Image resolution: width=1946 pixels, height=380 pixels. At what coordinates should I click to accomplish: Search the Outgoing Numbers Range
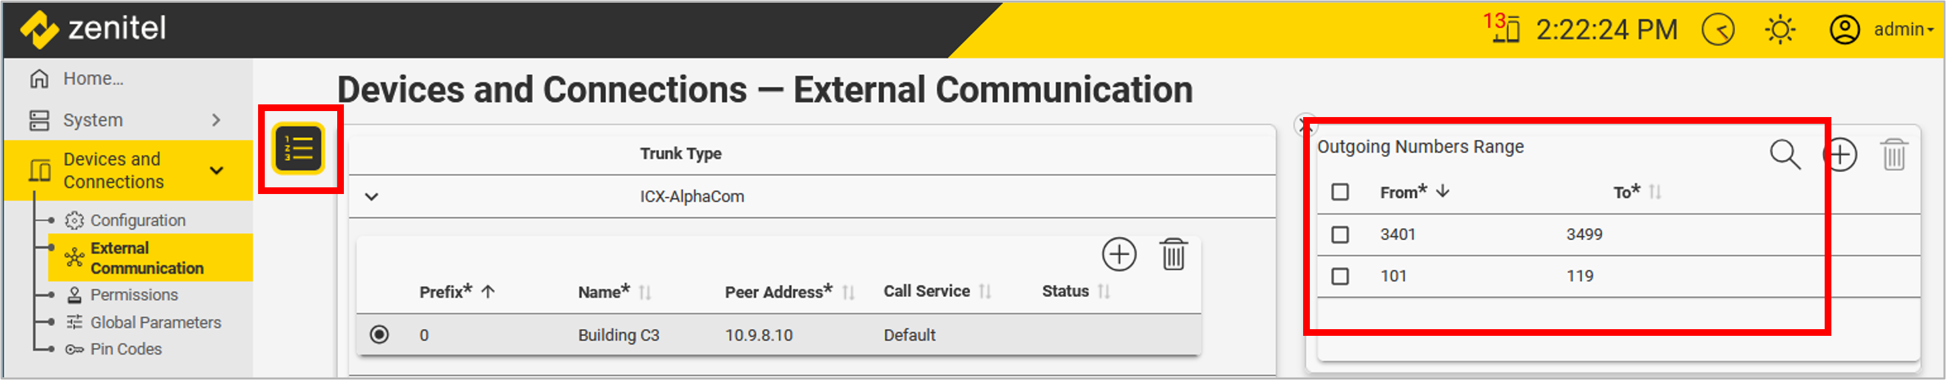1784,155
